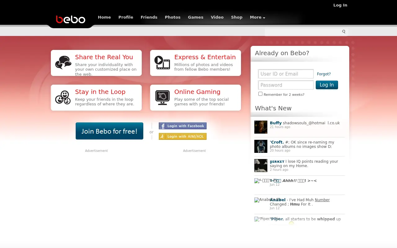397x248 pixels.
Task: Click the monitor cursor gaming icon
Action: [x=162, y=98]
